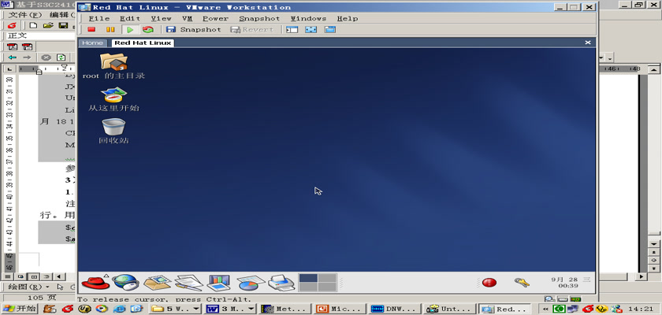Click the Reset virtual machine icon
This screenshot has height=315, width=662.
click(148, 29)
